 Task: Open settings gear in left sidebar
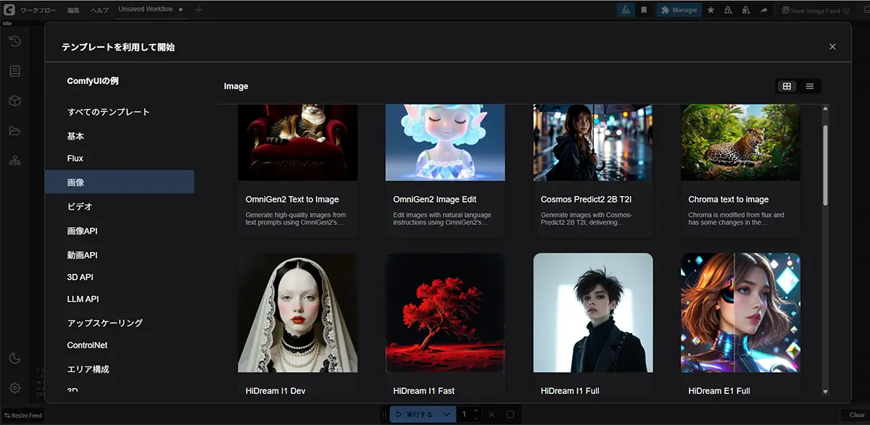pyautogui.click(x=14, y=388)
